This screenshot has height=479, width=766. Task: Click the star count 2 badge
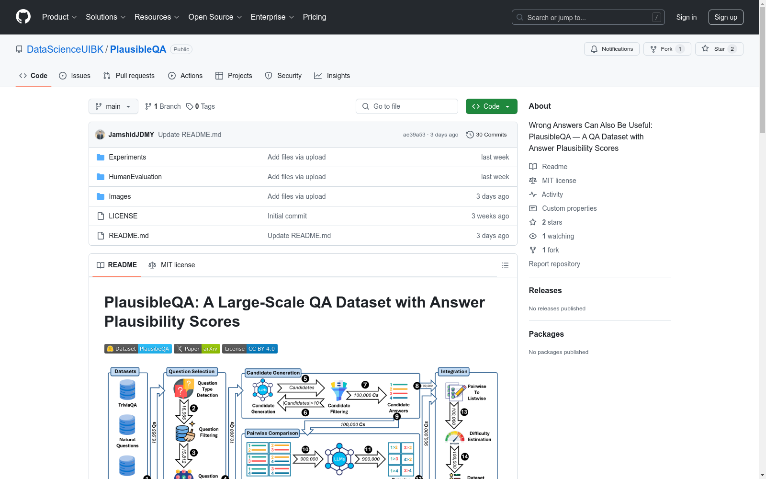(732, 49)
